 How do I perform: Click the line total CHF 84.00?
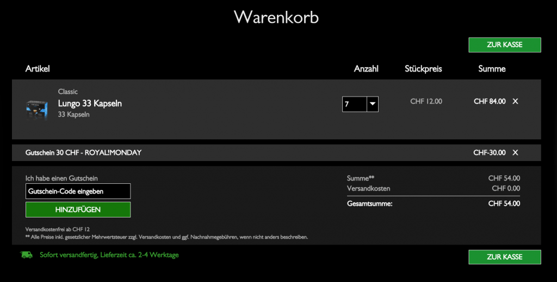(x=490, y=101)
